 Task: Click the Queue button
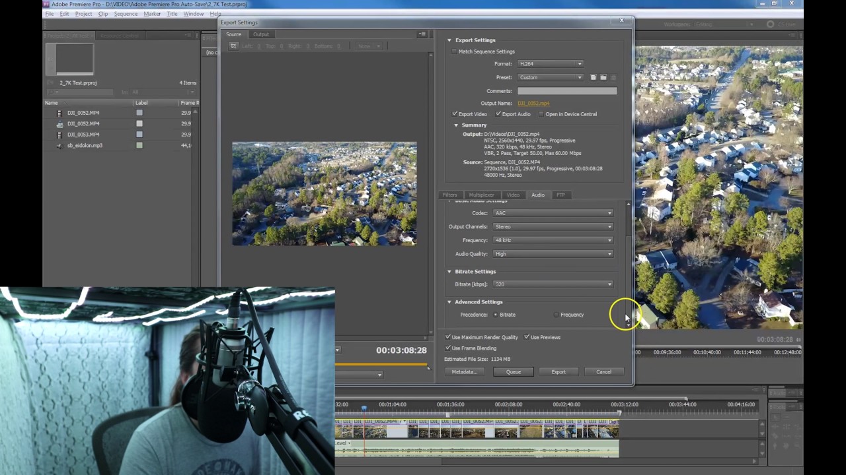coord(513,372)
